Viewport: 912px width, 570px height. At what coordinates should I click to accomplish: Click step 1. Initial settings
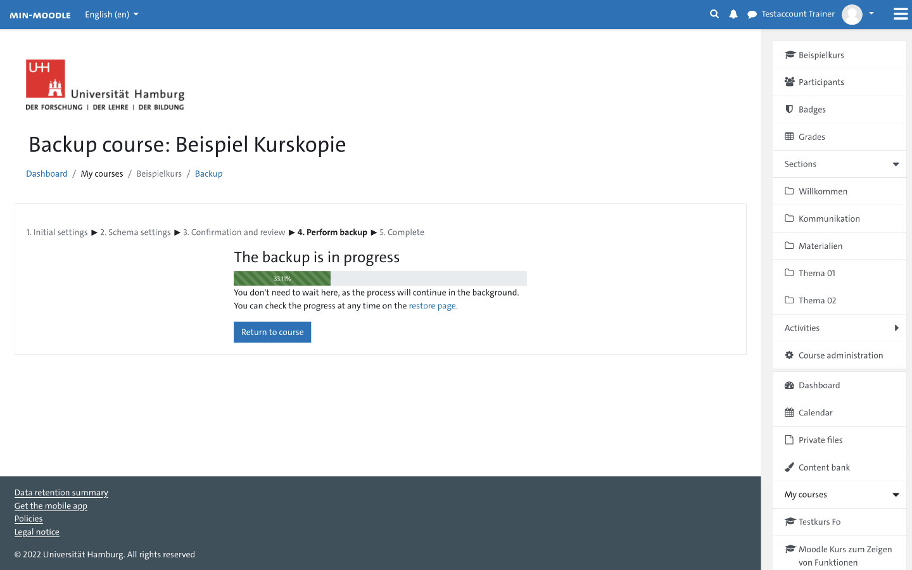57,232
